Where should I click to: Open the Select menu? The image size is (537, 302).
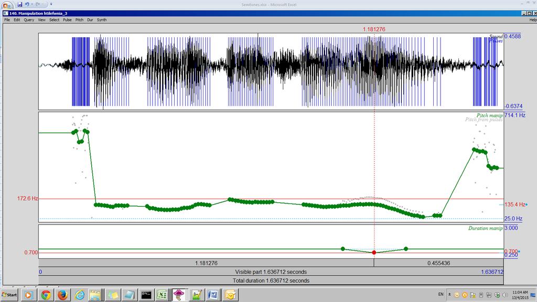pyautogui.click(x=54, y=20)
